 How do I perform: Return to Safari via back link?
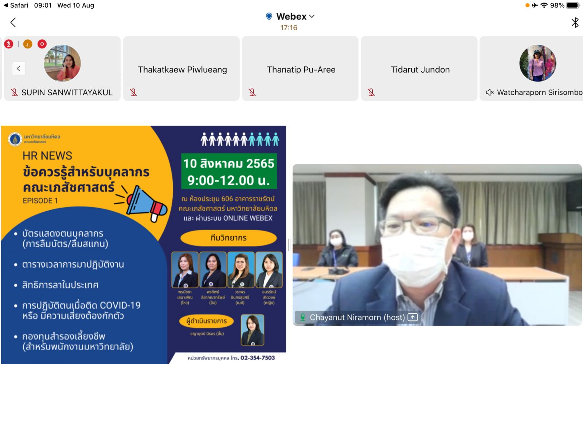pos(16,5)
